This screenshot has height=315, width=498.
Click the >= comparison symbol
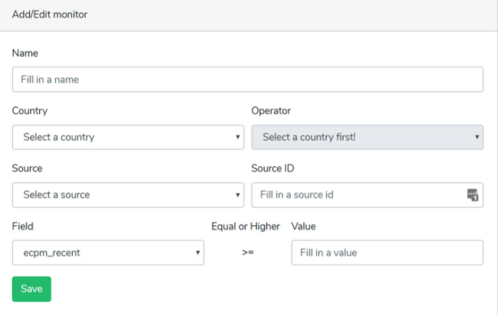248,252
